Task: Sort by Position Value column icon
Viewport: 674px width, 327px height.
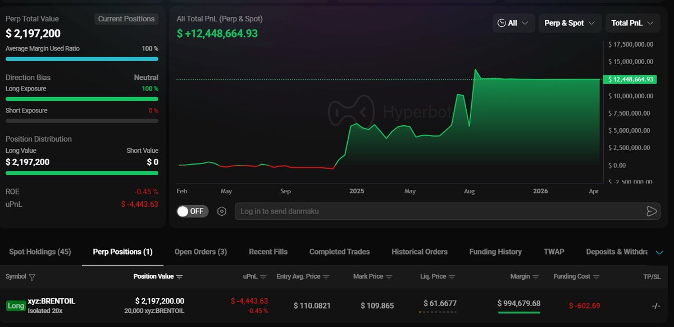Action: pyautogui.click(x=180, y=277)
